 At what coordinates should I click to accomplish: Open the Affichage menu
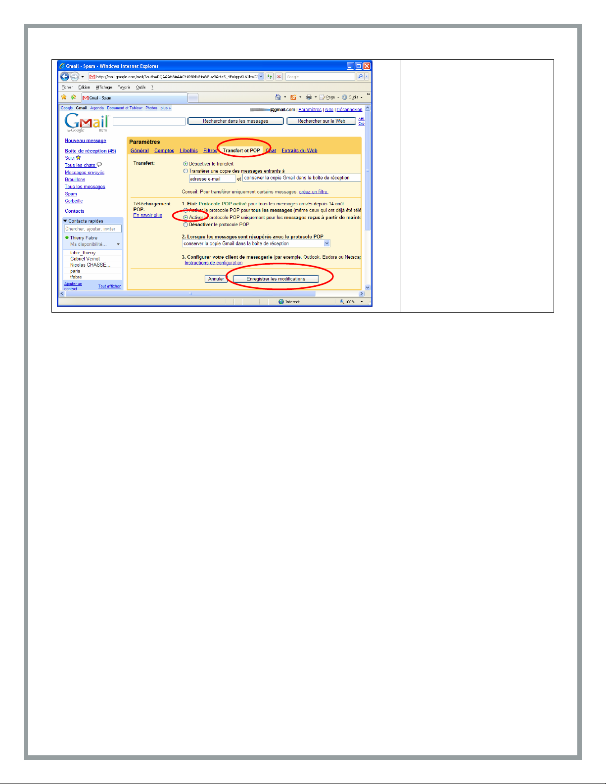tap(104, 87)
